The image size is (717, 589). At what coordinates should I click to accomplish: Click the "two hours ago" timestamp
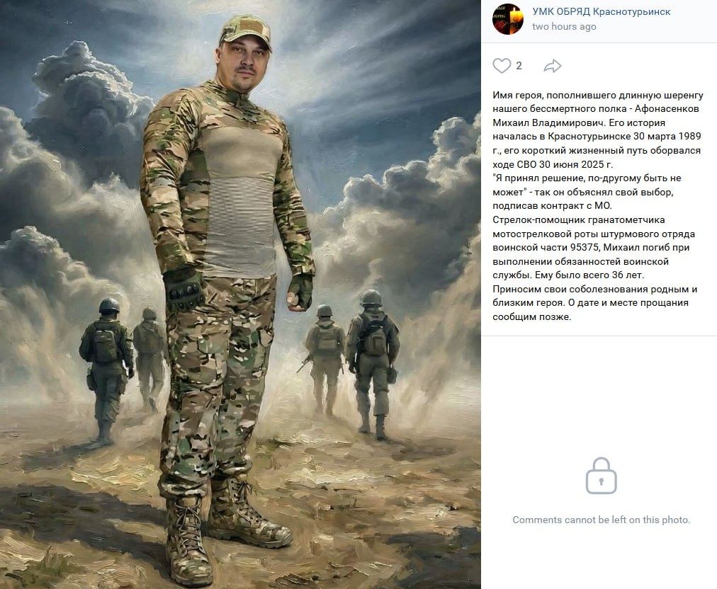click(x=564, y=26)
